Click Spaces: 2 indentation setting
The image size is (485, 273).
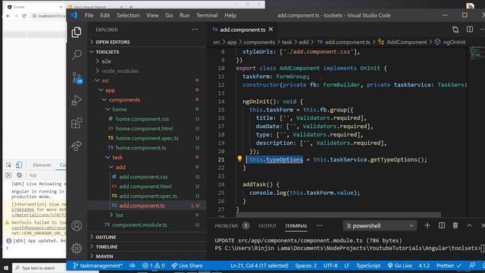pos(305,265)
